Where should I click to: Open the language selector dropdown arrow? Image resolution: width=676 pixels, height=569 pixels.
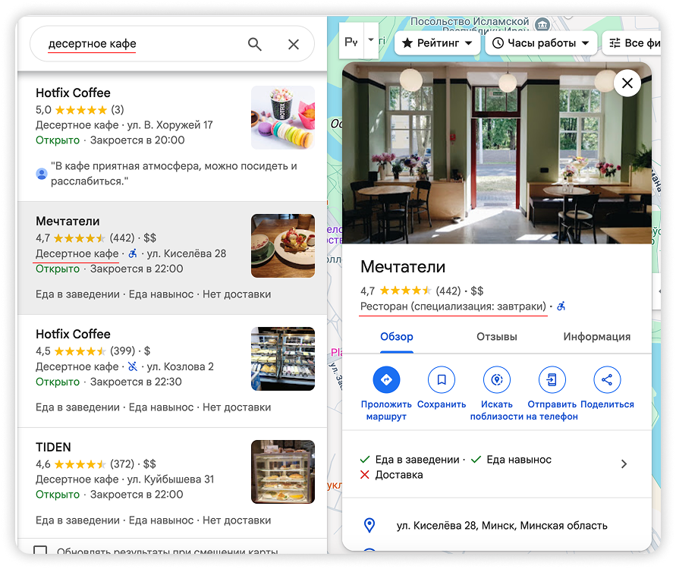pyautogui.click(x=369, y=40)
